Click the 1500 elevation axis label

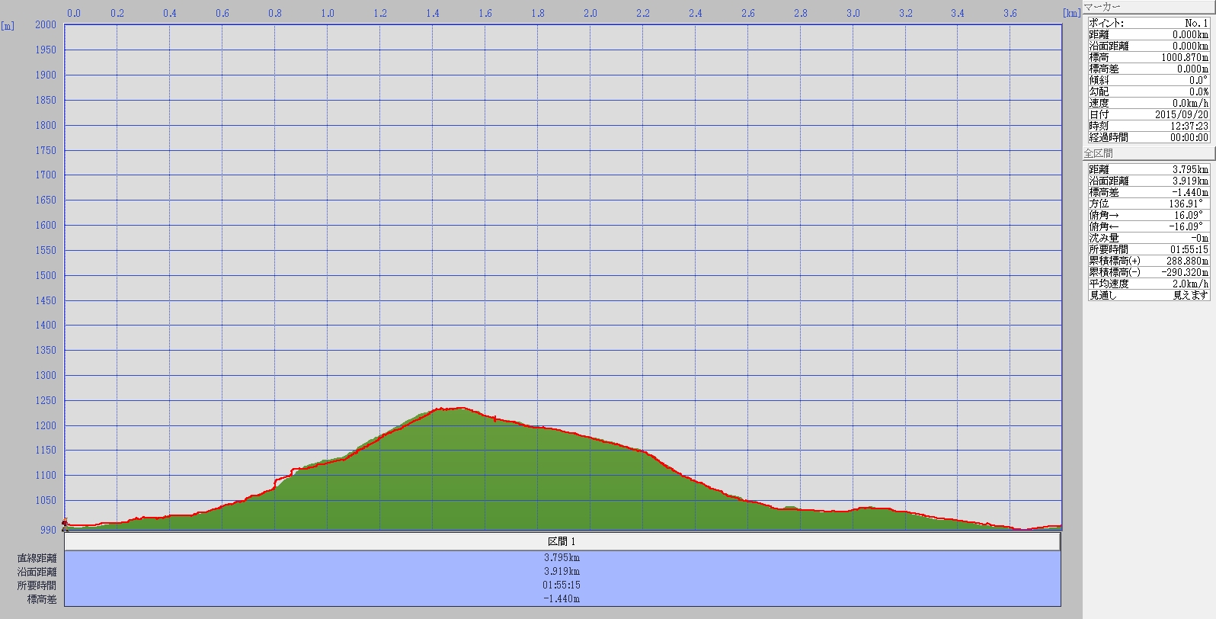pos(46,275)
